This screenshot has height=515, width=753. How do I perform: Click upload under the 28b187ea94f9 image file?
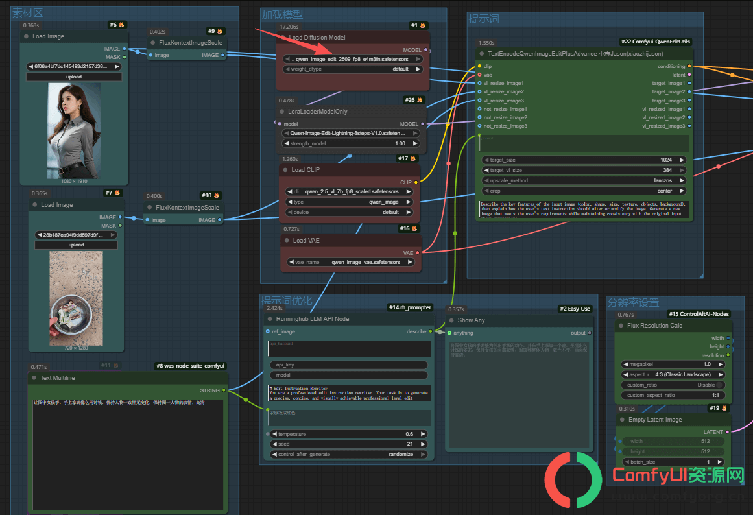(76, 245)
